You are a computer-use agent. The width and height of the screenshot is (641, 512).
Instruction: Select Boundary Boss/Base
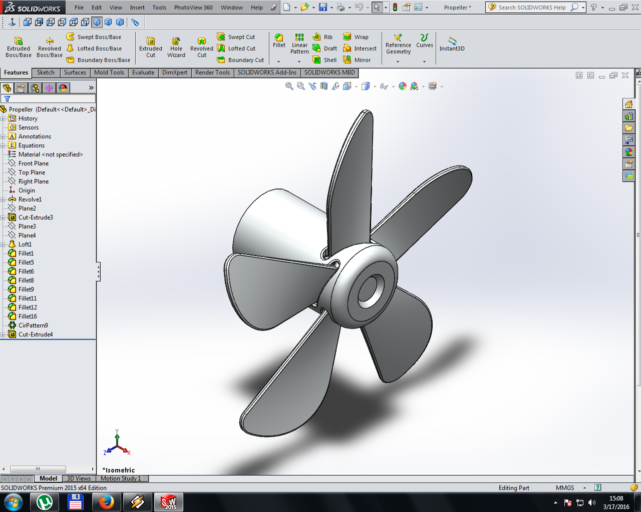(x=98, y=60)
